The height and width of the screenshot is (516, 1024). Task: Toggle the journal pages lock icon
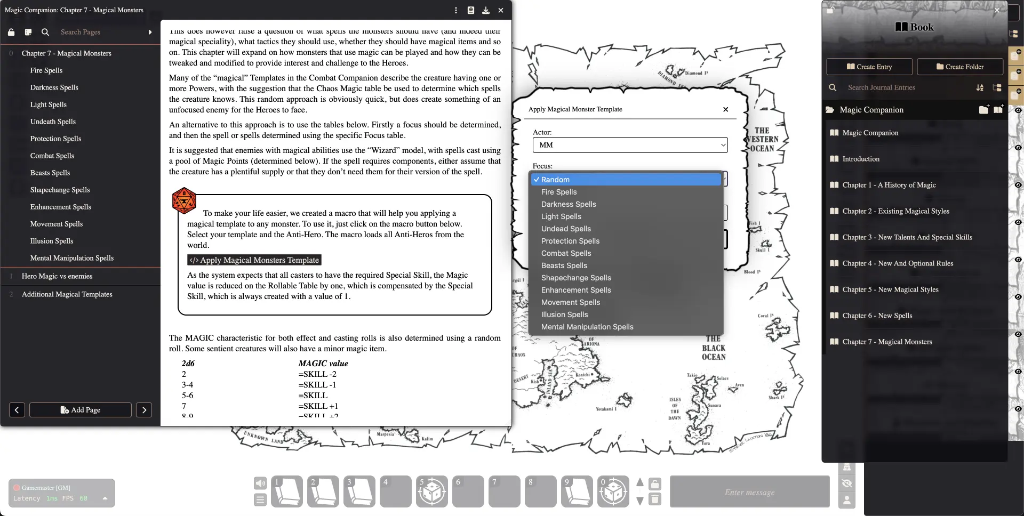[x=11, y=32]
